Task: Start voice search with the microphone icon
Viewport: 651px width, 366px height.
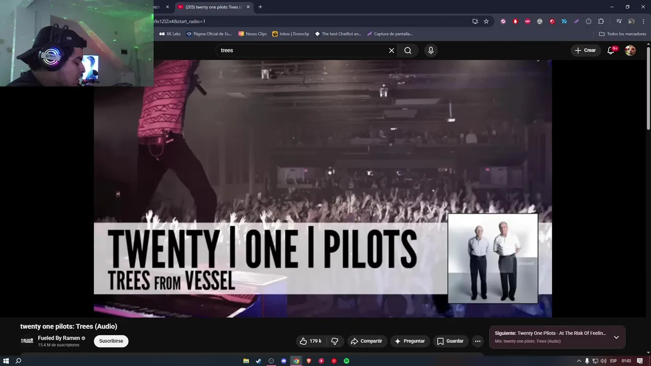Action: [431, 50]
